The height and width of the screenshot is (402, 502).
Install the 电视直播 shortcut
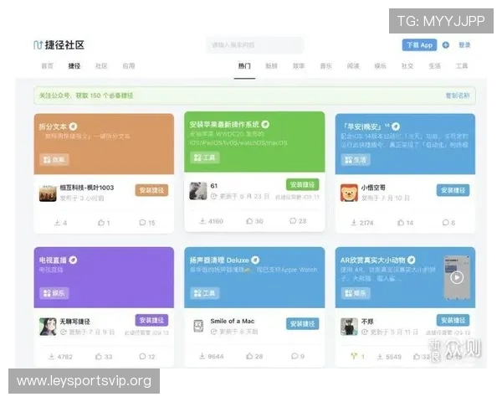151,320
